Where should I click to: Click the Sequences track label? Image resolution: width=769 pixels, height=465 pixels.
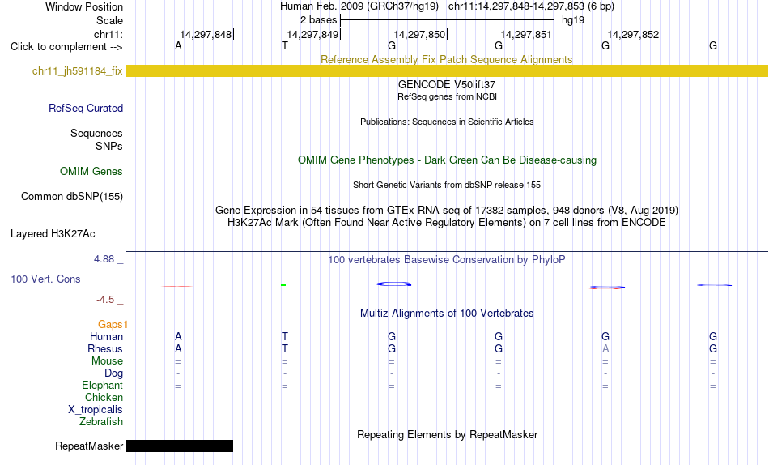96,133
